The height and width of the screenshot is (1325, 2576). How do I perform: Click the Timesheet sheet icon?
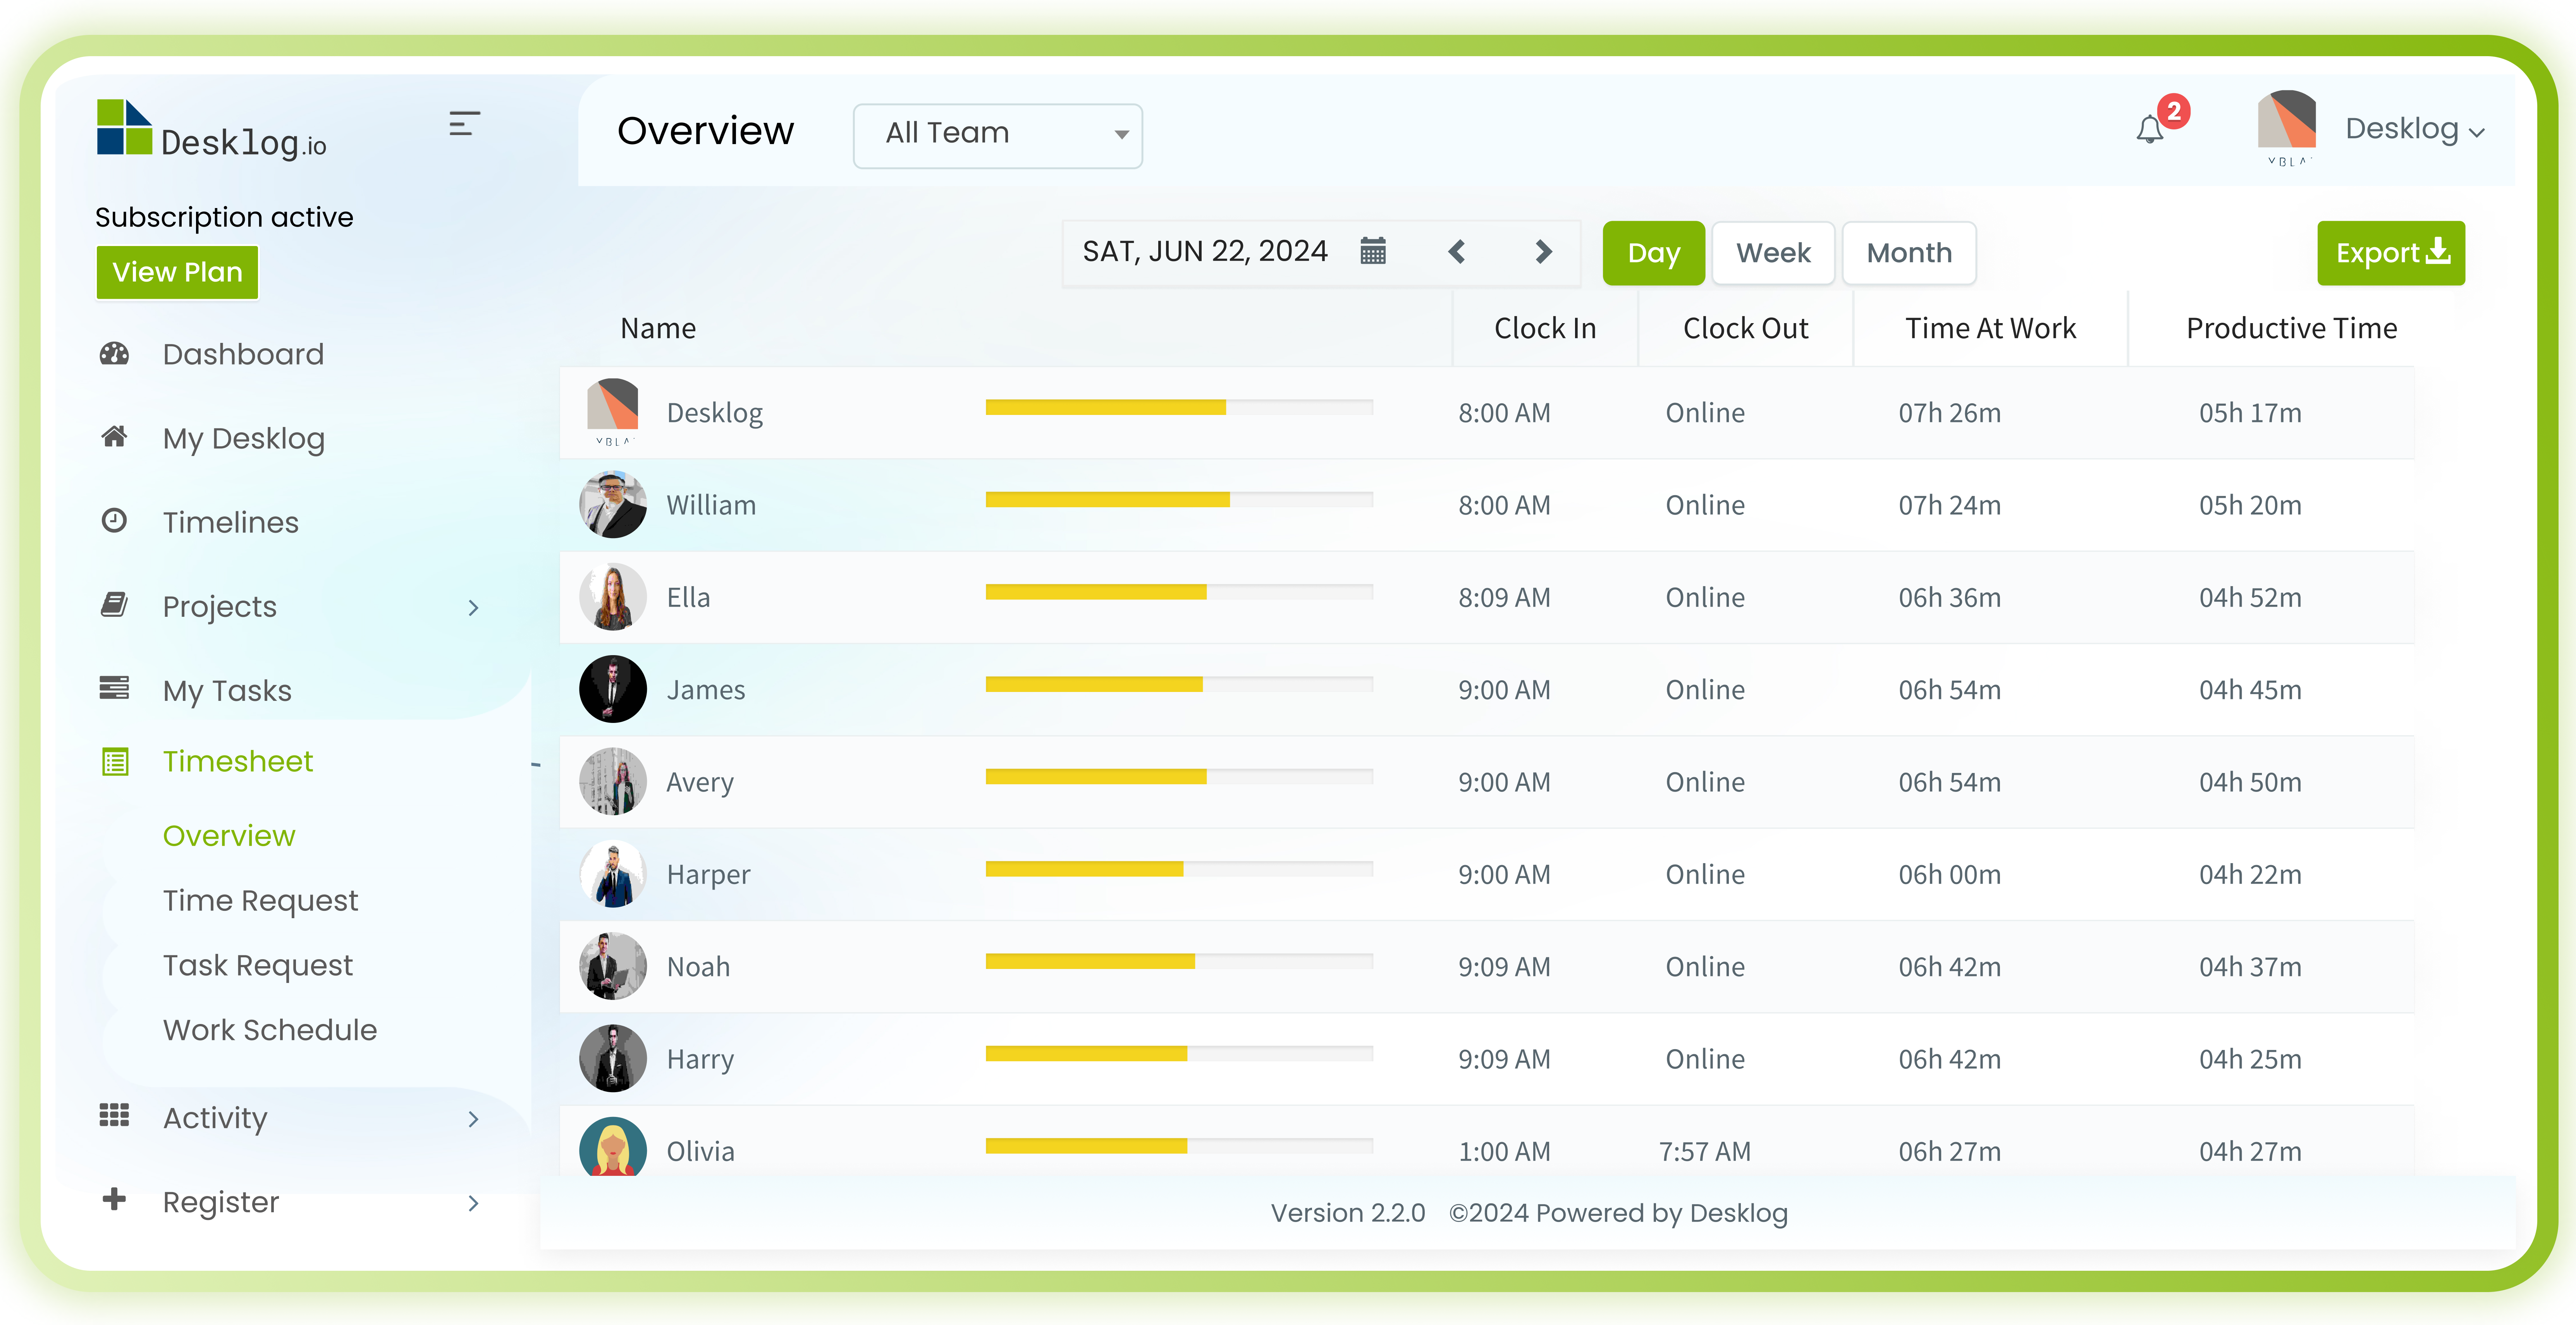pyautogui.click(x=116, y=762)
